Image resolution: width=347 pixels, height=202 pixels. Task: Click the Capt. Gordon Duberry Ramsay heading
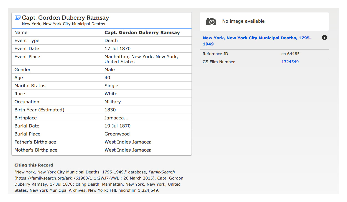click(x=65, y=18)
